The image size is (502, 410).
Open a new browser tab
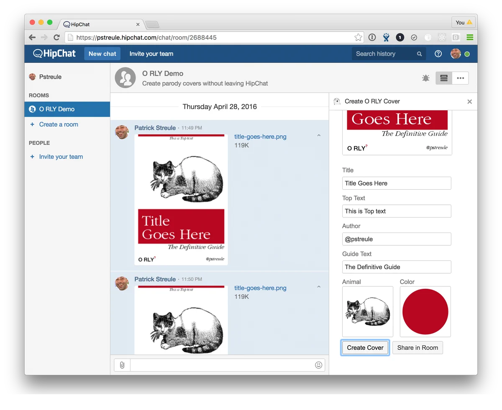click(x=152, y=24)
